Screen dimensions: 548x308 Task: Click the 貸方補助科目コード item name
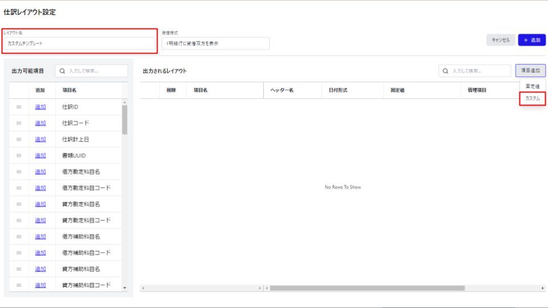click(86, 285)
